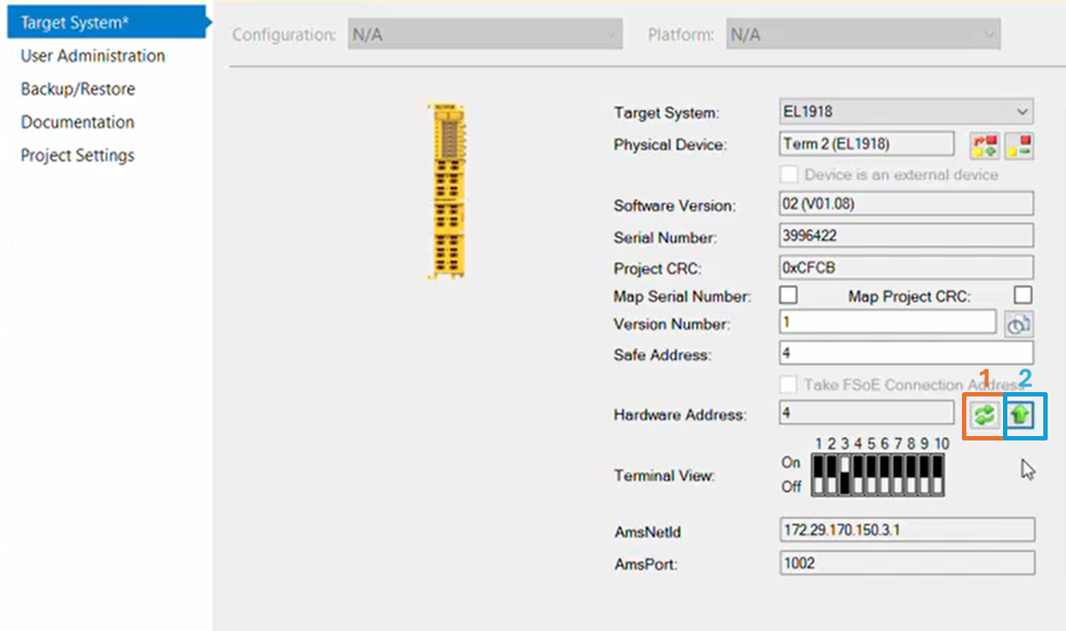Viewport: 1066px width, 631px height.
Task: Open the Target System EL1918 dropdown
Action: coord(905,112)
